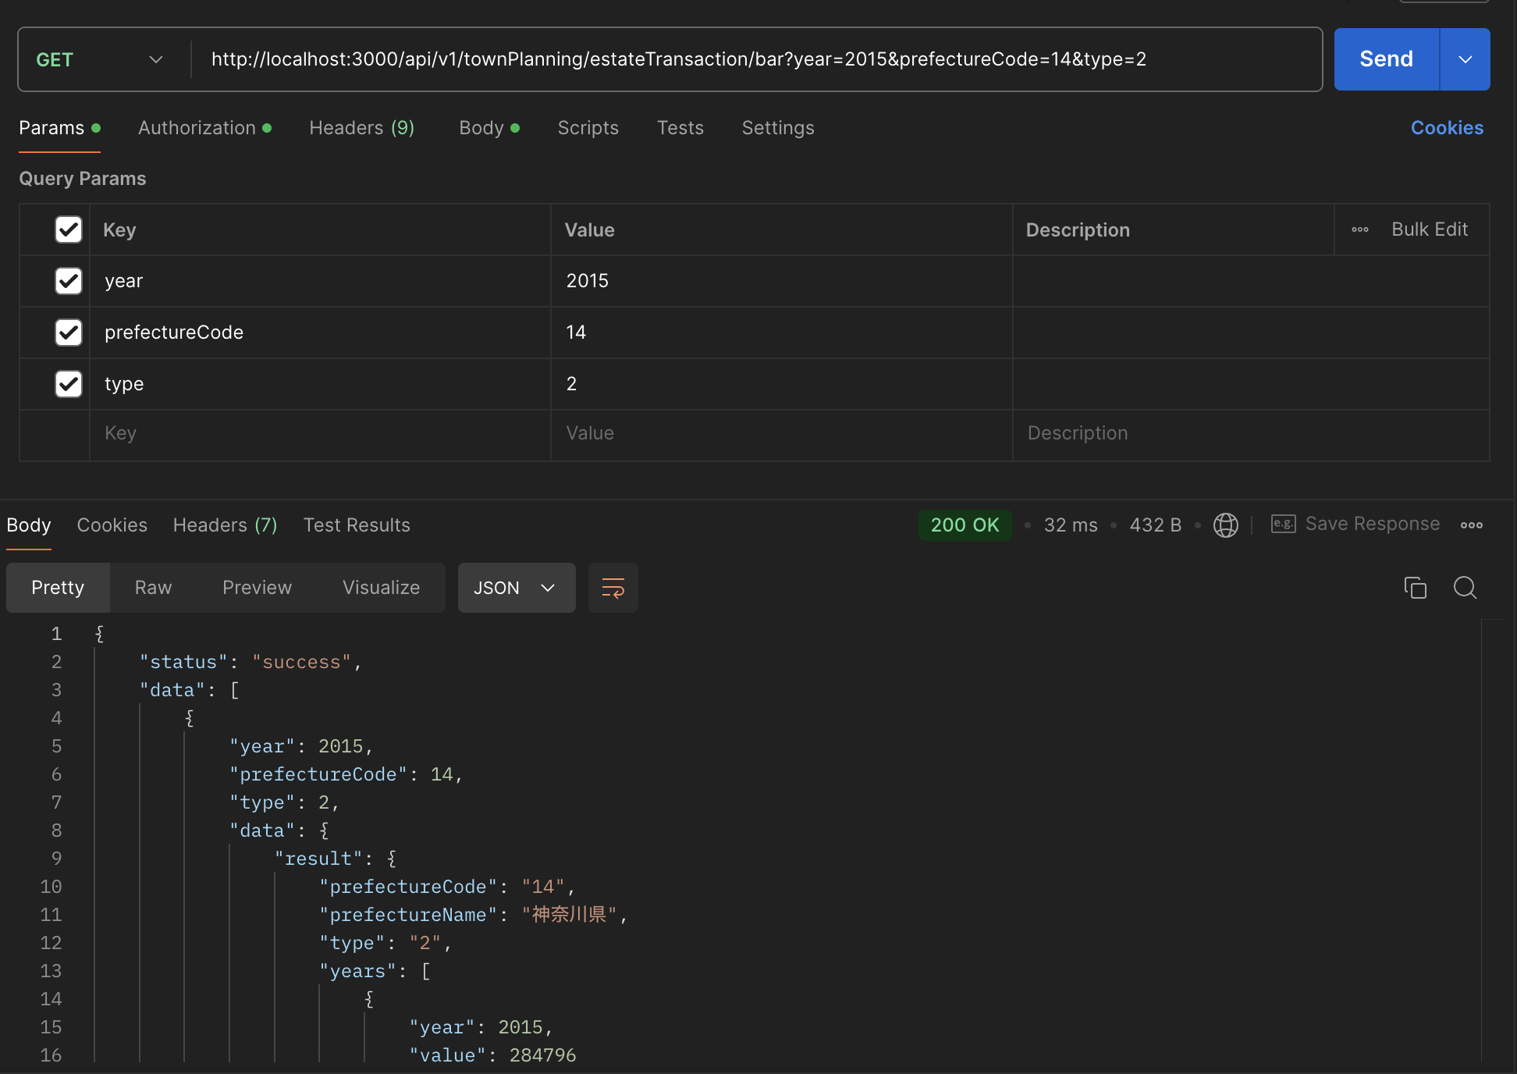Switch to Preview view

tap(257, 588)
